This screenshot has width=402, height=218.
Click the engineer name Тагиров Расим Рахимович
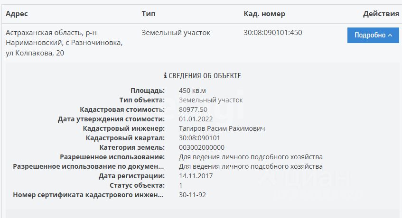click(222, 128)
